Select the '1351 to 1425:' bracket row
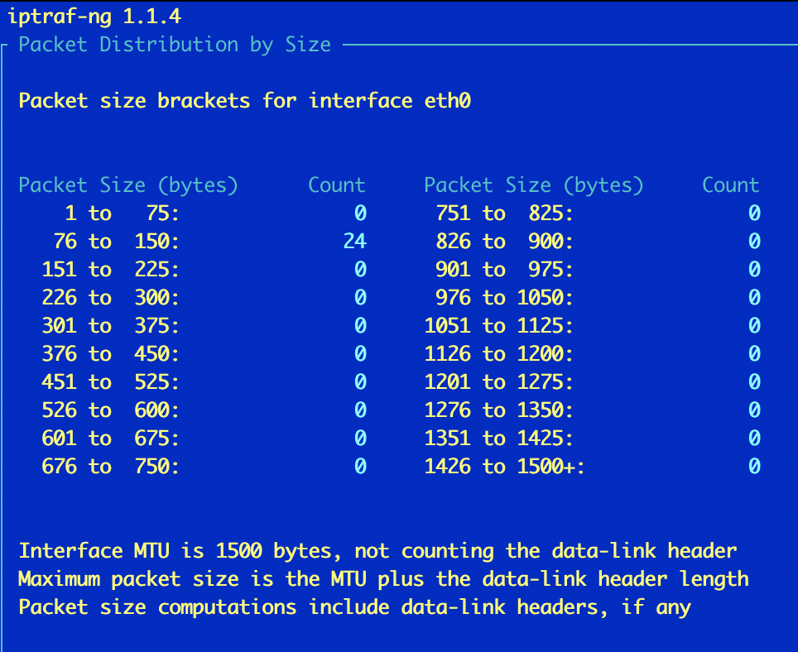The image size is (798, 652). pos(593,439)
